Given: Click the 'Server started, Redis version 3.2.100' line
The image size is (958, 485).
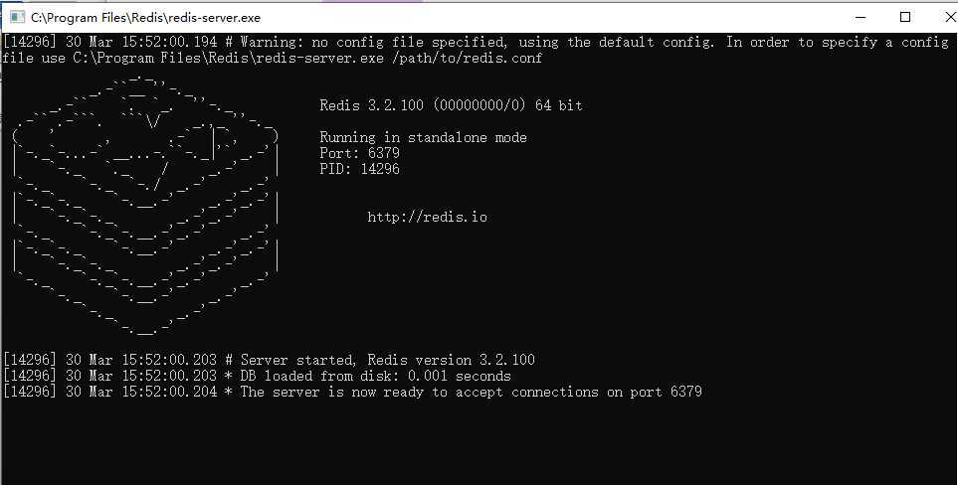Looking at the screenshot, I should click(x=269, y=360).
